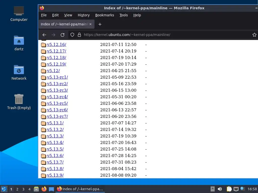Open a new tab with plus button
The width and height of the screenshot is (258, 193).
click(x=100, y=24)
